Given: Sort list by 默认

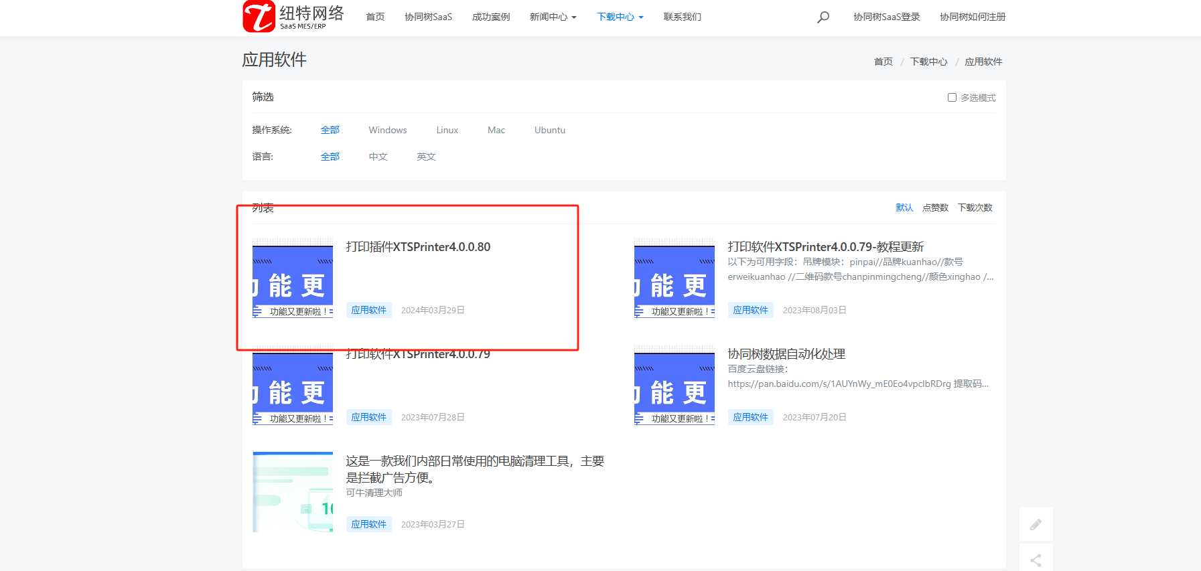Looking at the screenshot, I should pyautogui.click(x=904, y=208).
